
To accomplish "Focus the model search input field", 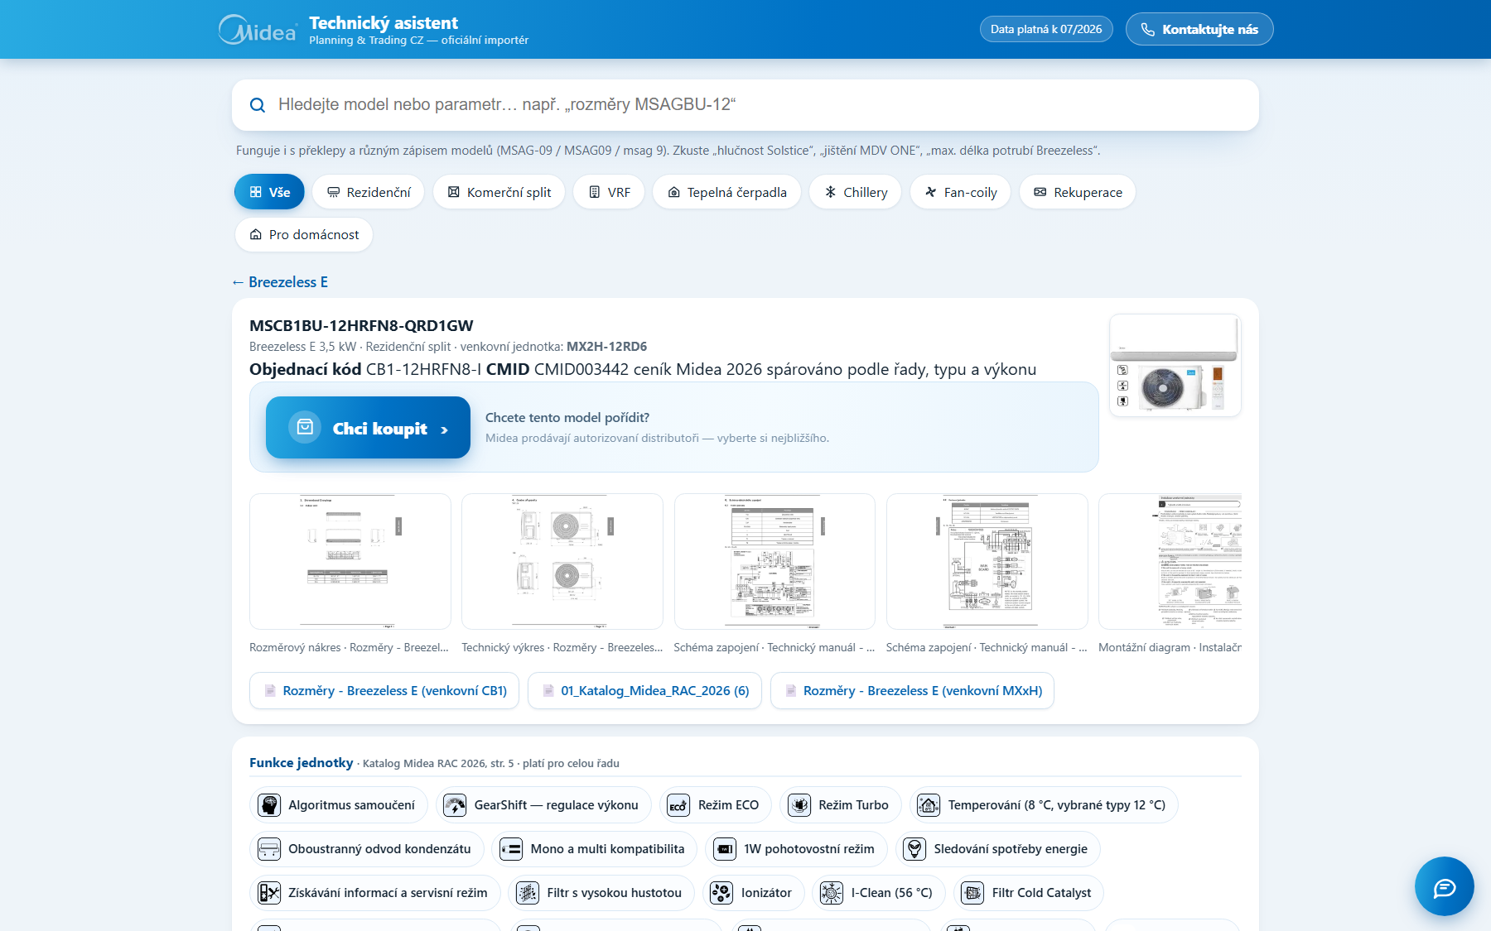I will coord(745,105).
